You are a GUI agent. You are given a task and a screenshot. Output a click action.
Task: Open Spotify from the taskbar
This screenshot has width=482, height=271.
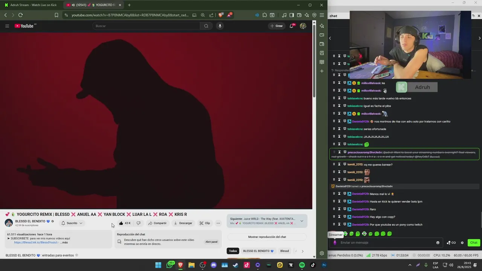point(302,265)
